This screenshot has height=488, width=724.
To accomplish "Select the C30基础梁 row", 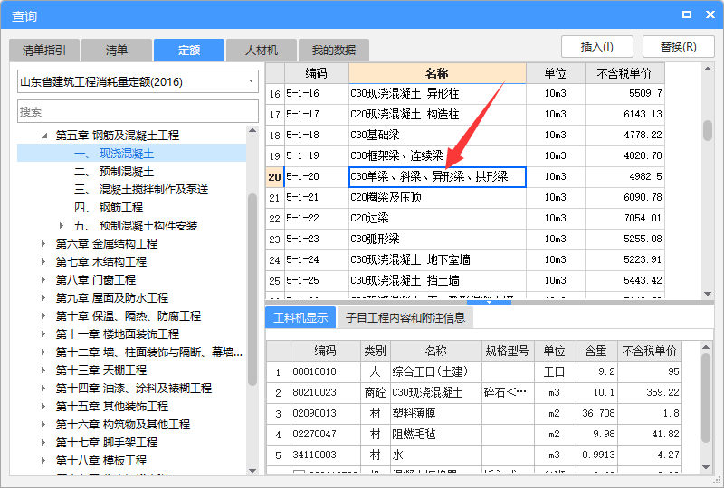I will coord(465,136).
